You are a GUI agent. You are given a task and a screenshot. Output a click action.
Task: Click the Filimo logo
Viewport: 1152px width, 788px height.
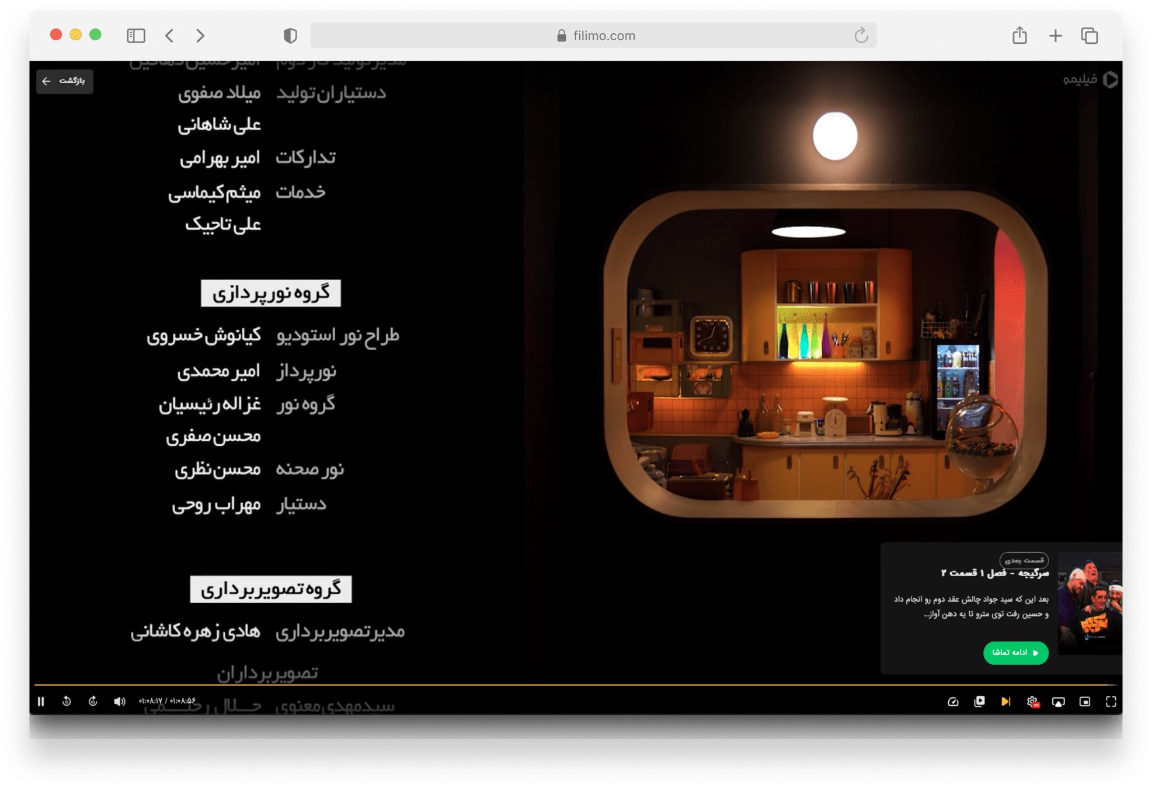[1090, 79]
